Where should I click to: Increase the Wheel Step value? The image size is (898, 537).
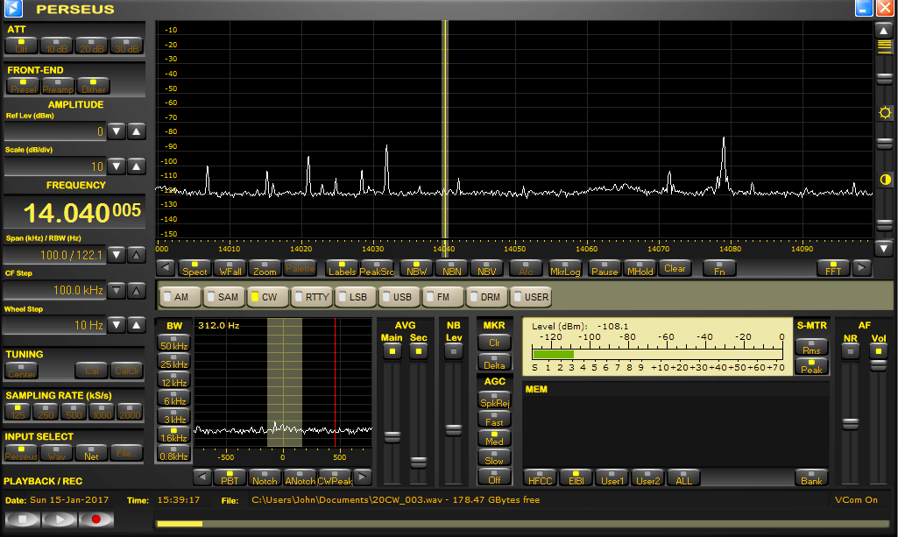(137, 325)
